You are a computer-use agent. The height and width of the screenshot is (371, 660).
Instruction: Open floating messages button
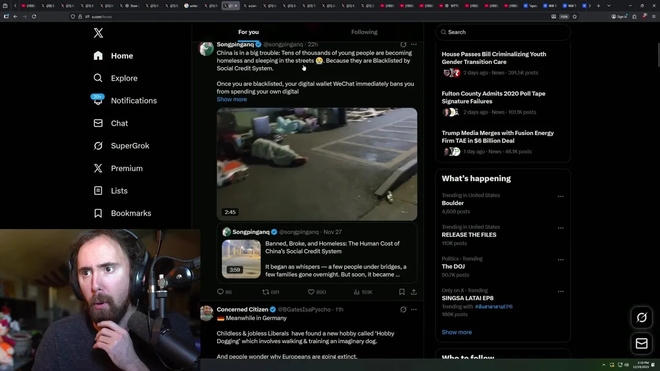click(642, 344)
